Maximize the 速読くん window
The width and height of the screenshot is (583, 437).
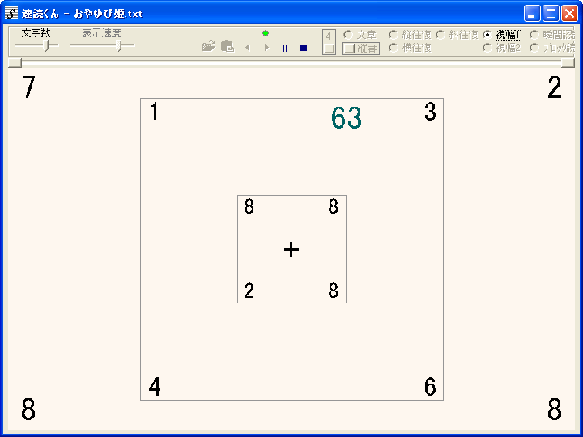click(x=551, y=14)
